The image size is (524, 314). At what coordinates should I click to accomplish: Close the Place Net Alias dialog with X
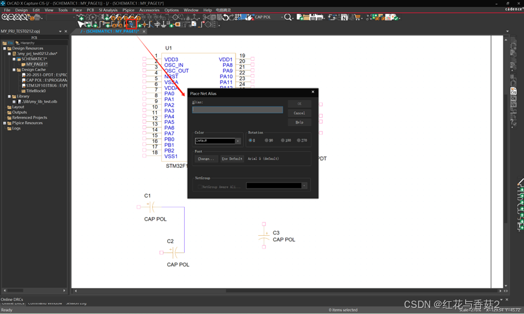click(313, 92)
